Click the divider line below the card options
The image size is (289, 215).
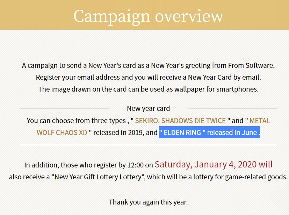[148, 145]
